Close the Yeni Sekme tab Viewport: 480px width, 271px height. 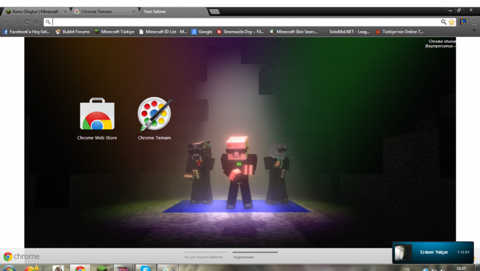pyautogui.click(x=202, y=12)
